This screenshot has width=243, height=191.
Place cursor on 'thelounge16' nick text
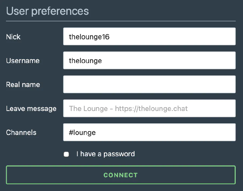(x=89, y=37)
